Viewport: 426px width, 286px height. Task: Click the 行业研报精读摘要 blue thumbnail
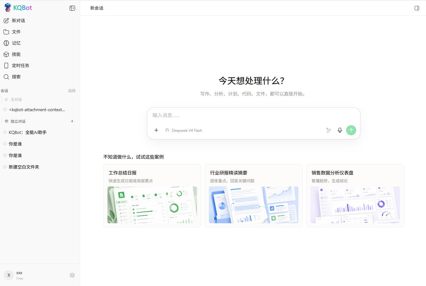pos(254,205)
